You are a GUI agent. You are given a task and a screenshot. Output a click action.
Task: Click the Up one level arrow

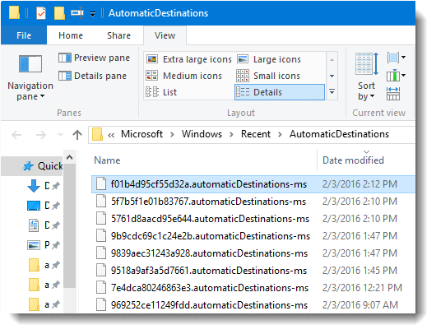(77, 135)
